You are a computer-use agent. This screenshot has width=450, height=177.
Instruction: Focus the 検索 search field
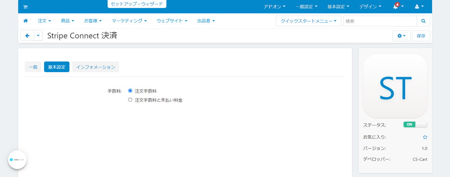click(x=380, y=21)
